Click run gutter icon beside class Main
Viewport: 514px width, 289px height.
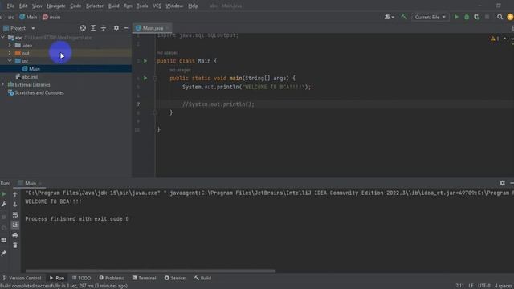(x=145, y=61)
